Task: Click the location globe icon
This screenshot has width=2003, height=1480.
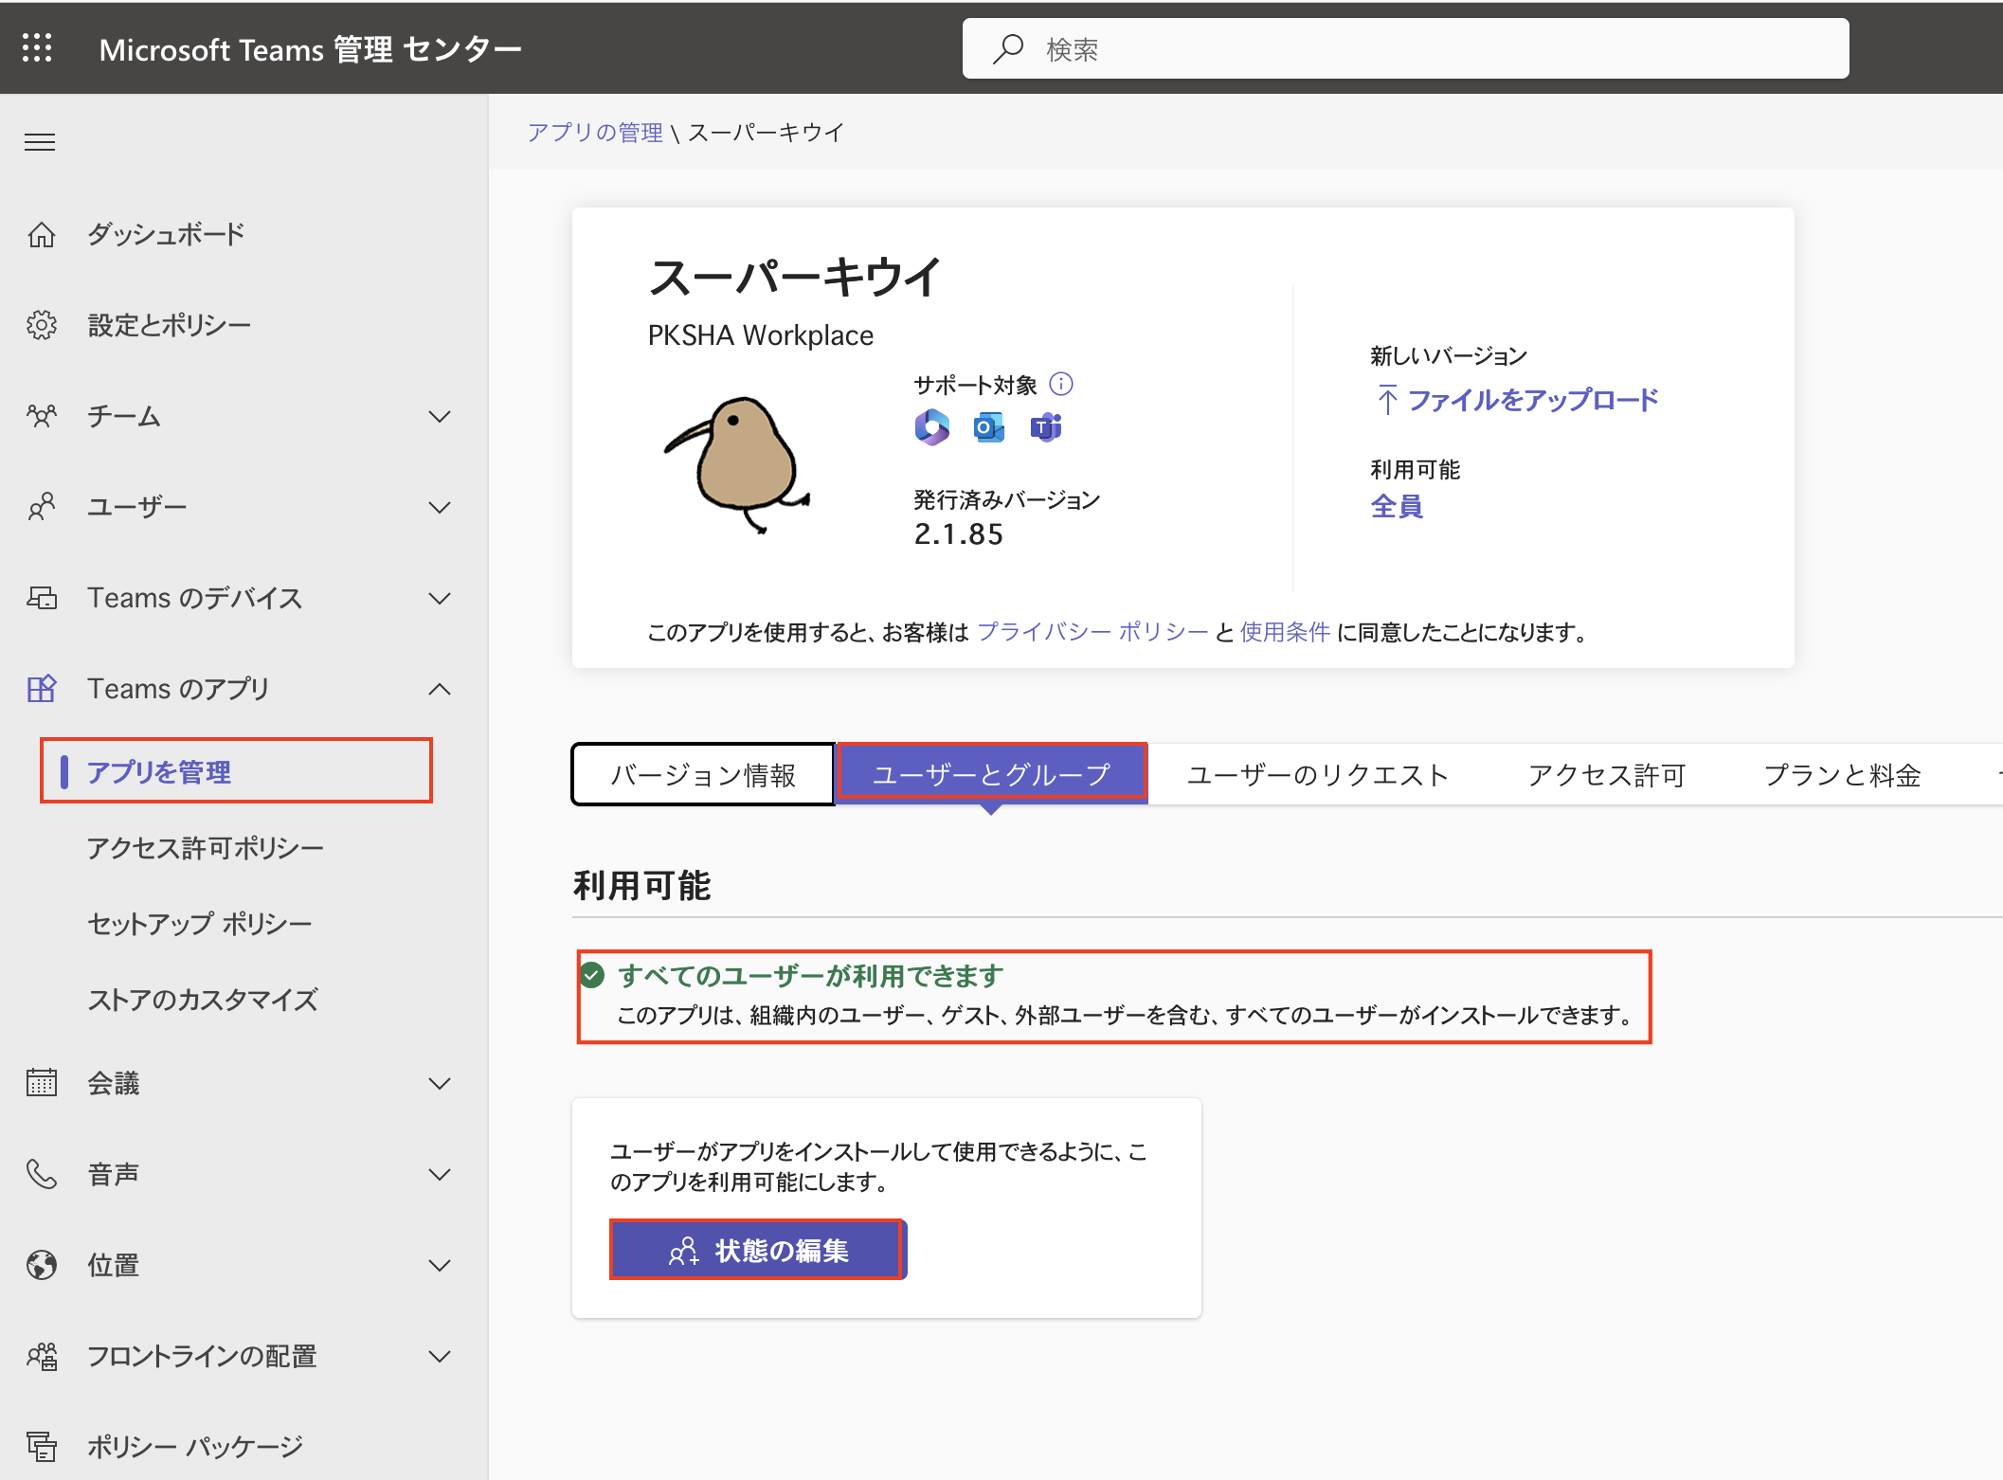Action: [41, 1265]
